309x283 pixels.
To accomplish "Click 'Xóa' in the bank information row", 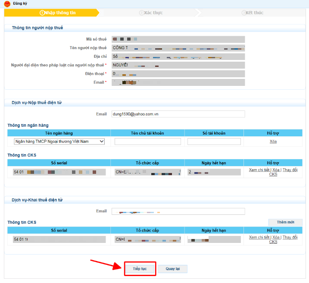I will click(273, 141).
